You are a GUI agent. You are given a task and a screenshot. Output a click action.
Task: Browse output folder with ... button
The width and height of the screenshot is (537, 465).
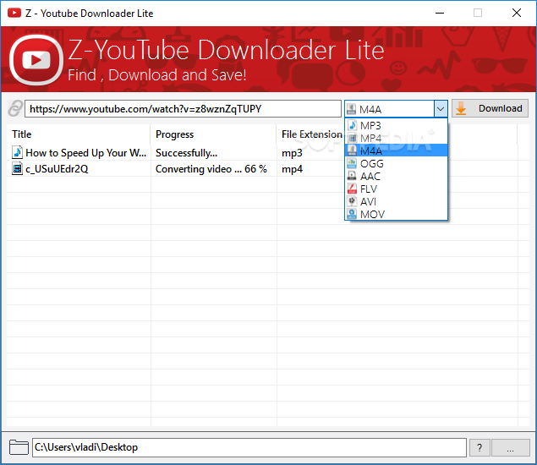[510, 447]
